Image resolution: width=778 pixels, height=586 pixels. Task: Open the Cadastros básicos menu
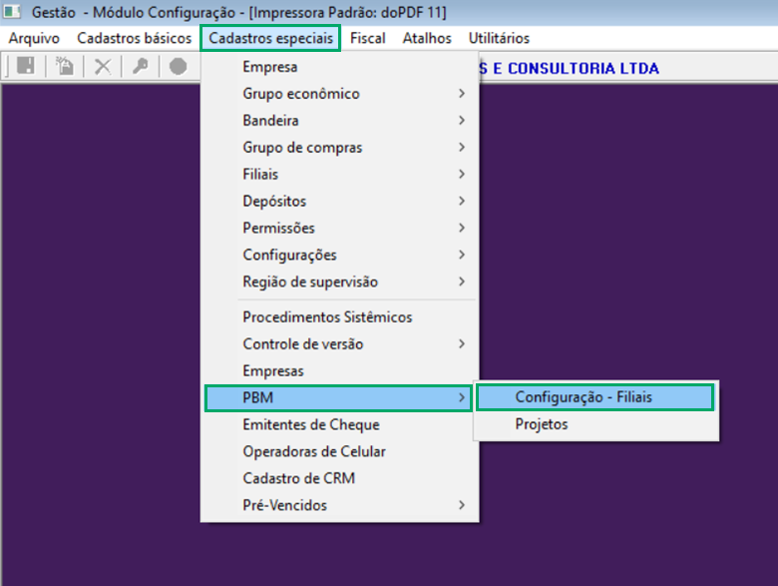pyautogui.click(x=134, y=38)
